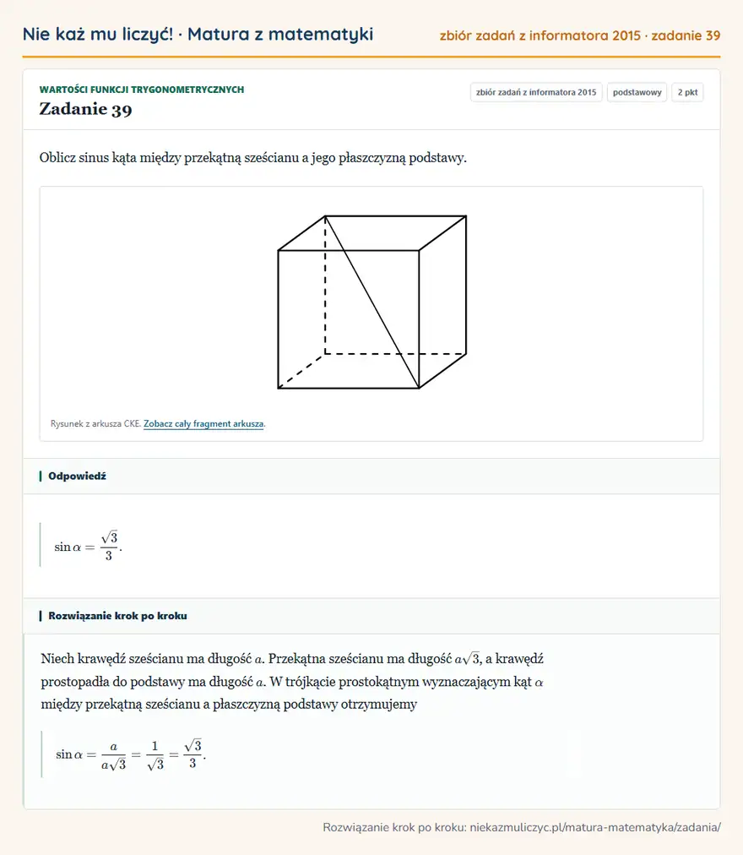743x855 pixels.
Task: Collapse the 'Rozwiązanie krok po kroku' section header
Action: [x=371, y=616]
